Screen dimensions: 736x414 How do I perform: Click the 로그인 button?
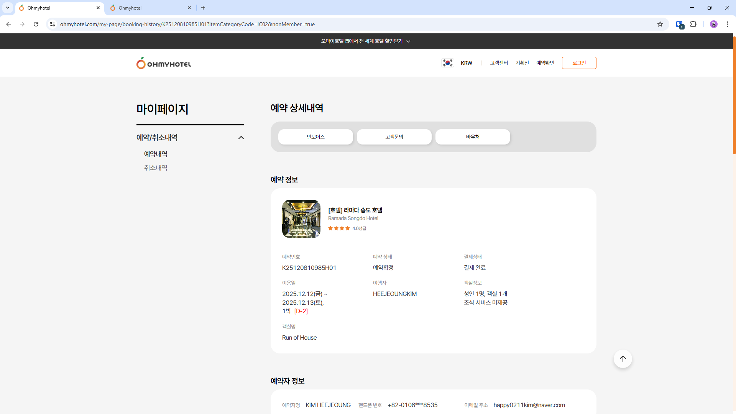tap(579, 63)
